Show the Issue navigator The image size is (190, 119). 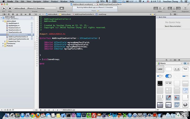tap(17, 14)
